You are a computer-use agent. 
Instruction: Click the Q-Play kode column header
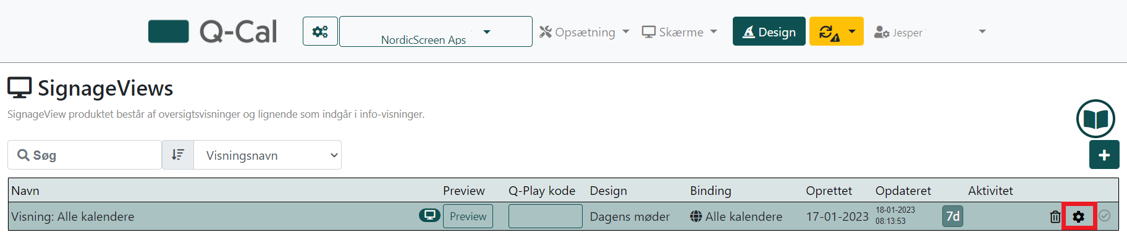coord(542,191)
